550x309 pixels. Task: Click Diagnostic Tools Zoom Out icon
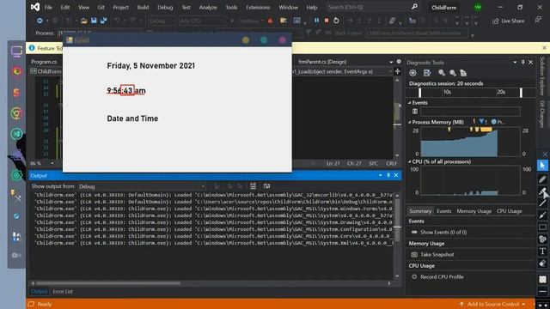tap(453, 73)
